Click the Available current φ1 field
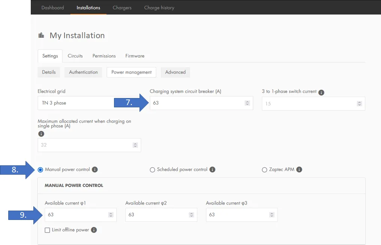Image resolution: width=381 pixels, height=245 pixels. click(x=81, y=215)
